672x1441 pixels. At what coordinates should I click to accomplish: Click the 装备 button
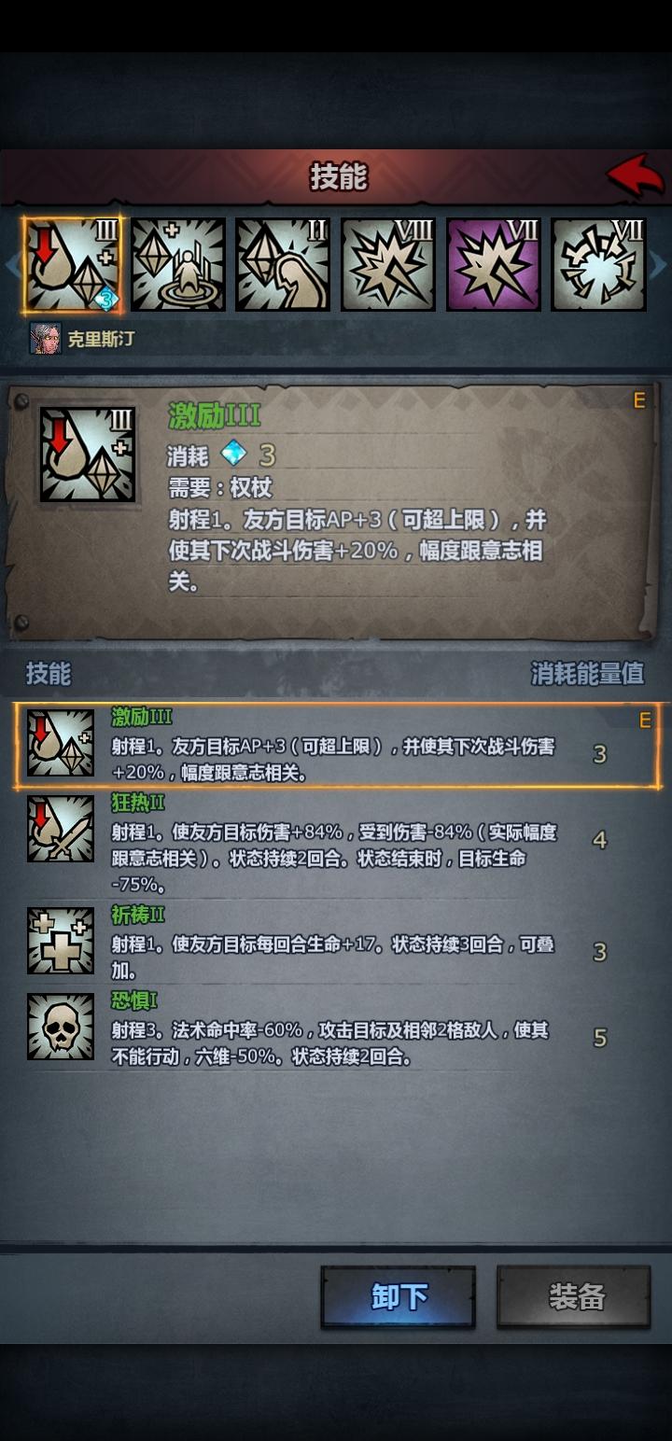tap(574, 1296)
